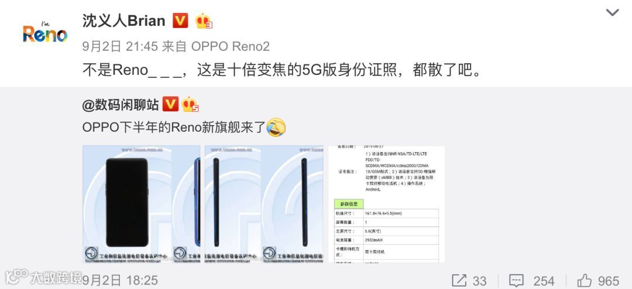Screen dimensions: 632x289
Task: Open the 254 comments count
Action: pos(544,281)
